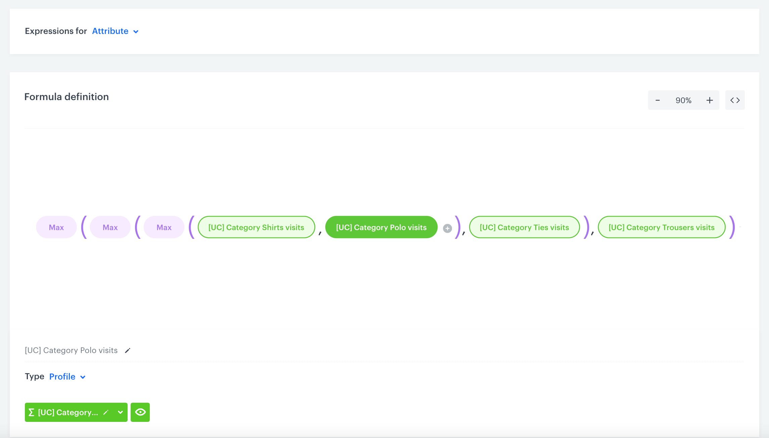Click the sigma icon on the attribute button

(x=32, y=412)
